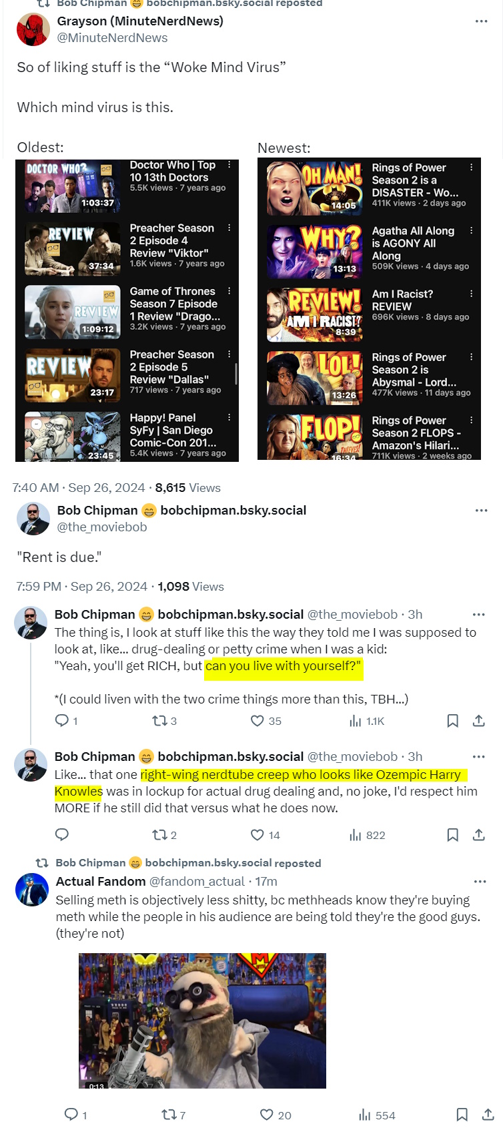Repost the reply with 3 reposts

pos(159,721)
